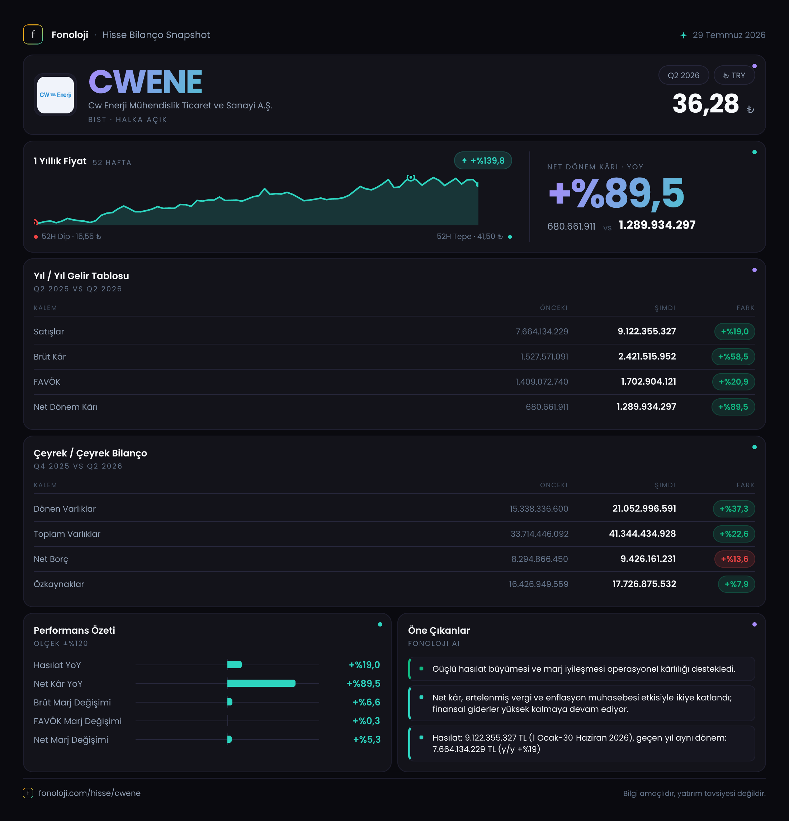
Task: Click the +%7,9 Özkaynaklar badge
Action: click(x=737, y=584)
